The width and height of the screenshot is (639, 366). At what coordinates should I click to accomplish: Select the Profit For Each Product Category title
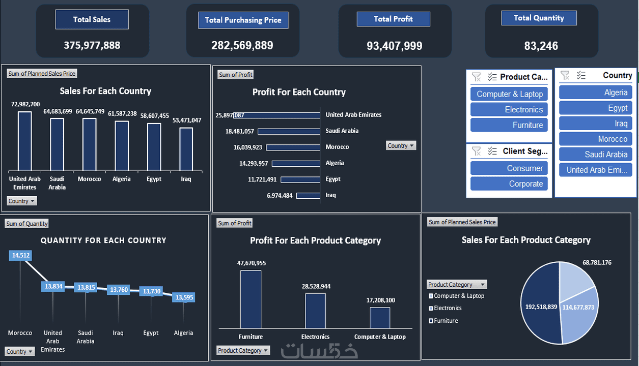point(316,240)
